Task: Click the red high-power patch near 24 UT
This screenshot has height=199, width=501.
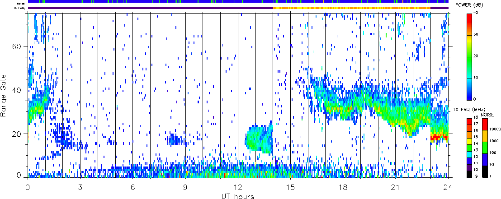Action: 439,138
